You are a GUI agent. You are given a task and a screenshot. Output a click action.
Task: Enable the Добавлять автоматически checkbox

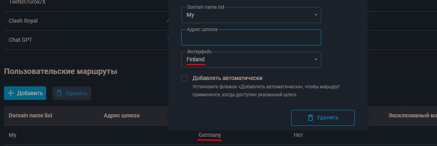pos(185,78)
